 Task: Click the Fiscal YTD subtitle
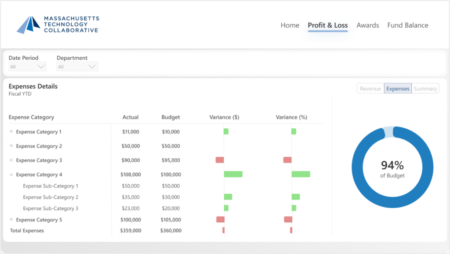20,94
